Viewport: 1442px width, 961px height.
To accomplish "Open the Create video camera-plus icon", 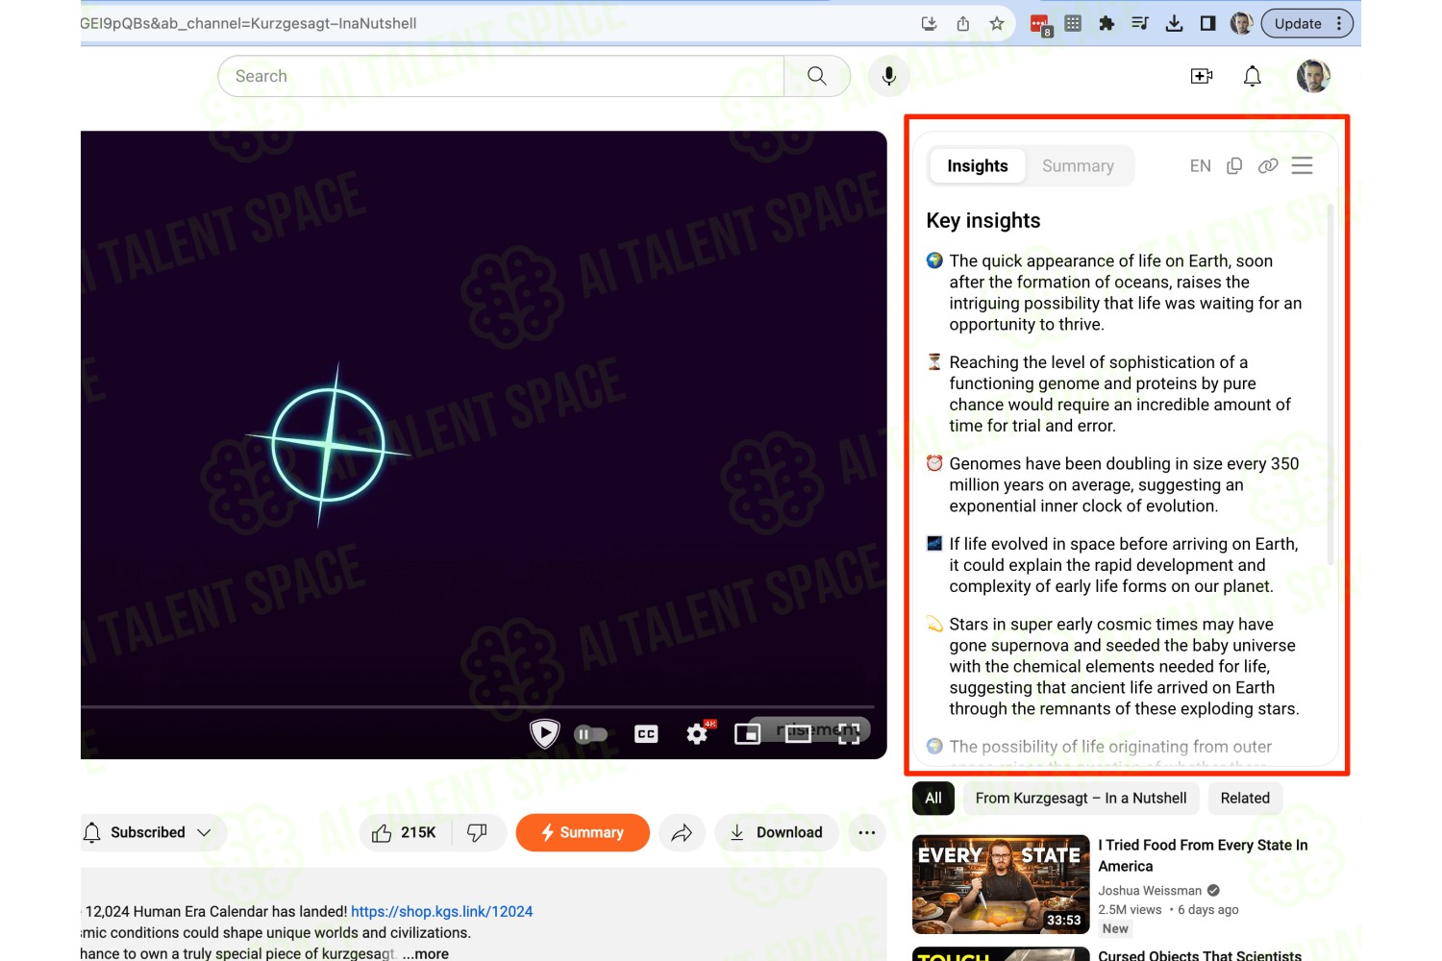I will pos(1202,76).
